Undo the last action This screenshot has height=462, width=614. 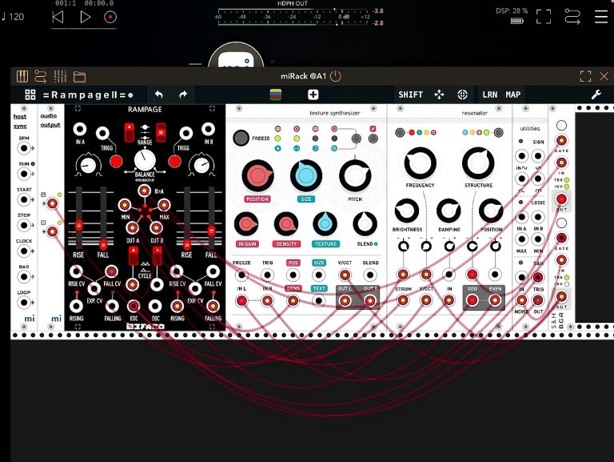point(158,94)
